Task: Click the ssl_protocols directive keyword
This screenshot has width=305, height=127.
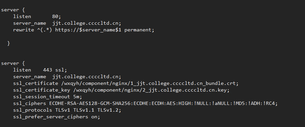Action: [33, 110]
